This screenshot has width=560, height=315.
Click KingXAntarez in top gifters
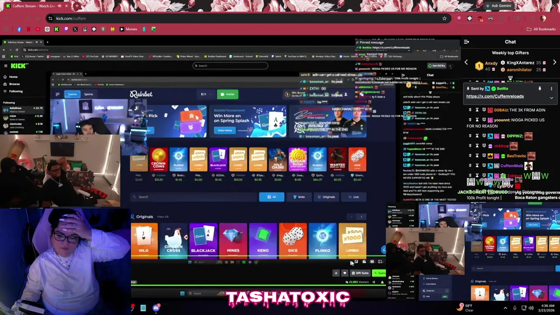point(521,63)
